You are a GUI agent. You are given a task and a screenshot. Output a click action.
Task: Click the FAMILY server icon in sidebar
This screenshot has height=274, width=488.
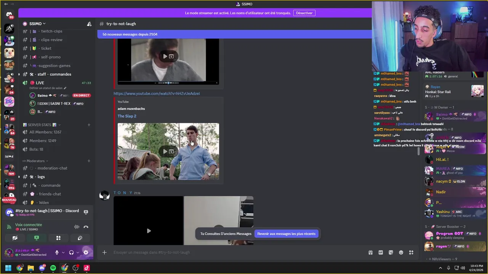pyautogui.click(x=9, y=65)
